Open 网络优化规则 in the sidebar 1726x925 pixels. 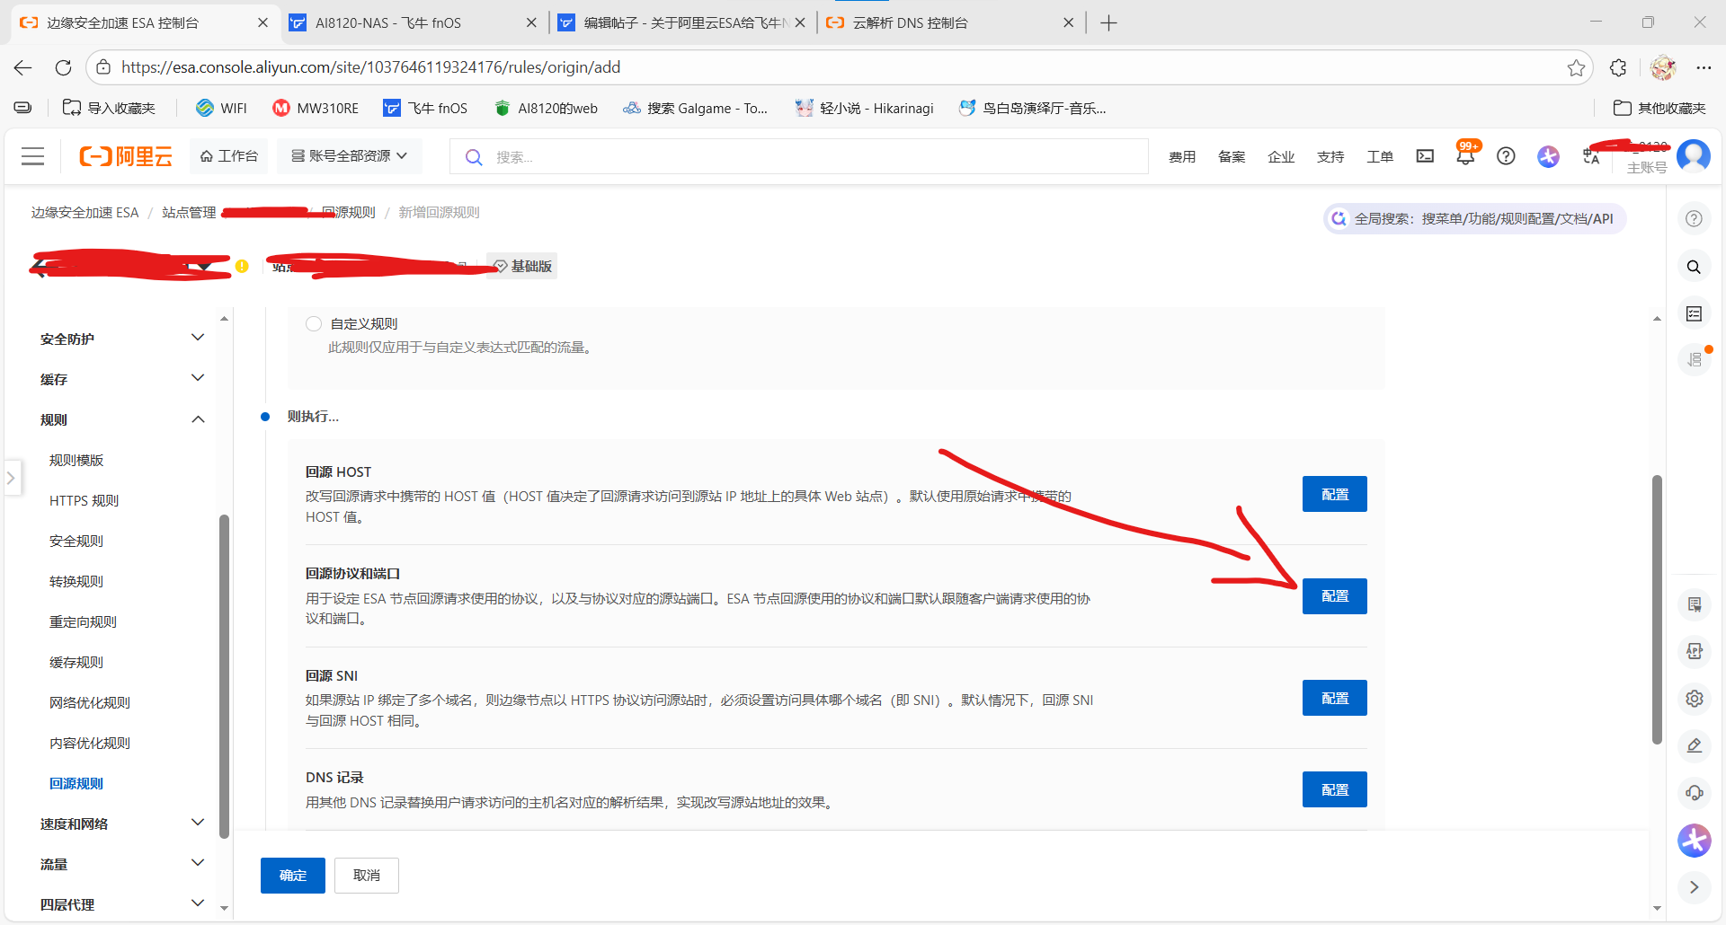click(x=90, y=702)
